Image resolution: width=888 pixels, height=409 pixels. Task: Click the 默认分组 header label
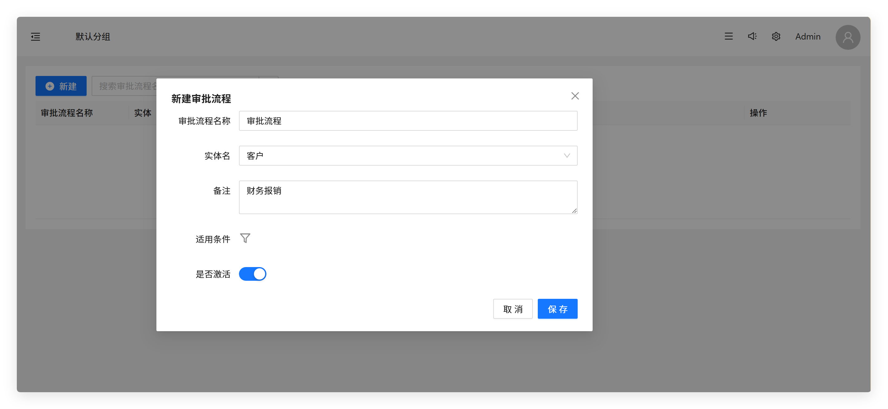click(93, 36)
